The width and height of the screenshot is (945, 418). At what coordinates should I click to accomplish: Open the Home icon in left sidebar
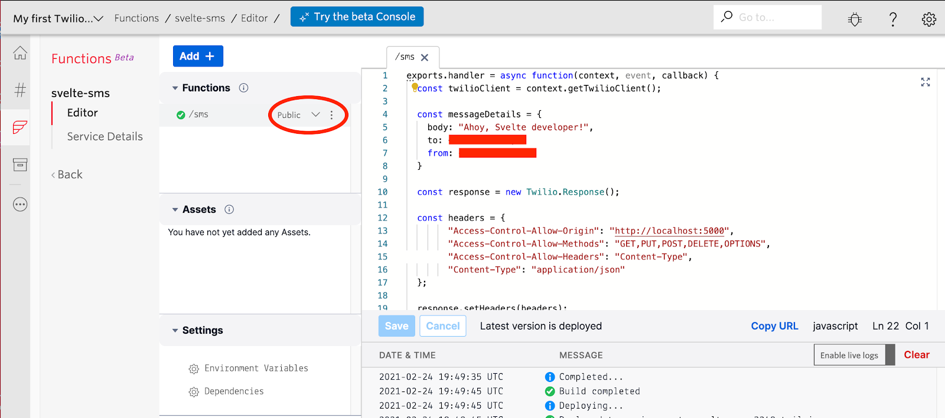(20, 53)
